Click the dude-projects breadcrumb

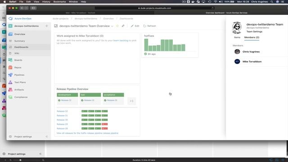click(x=60, y=18)
